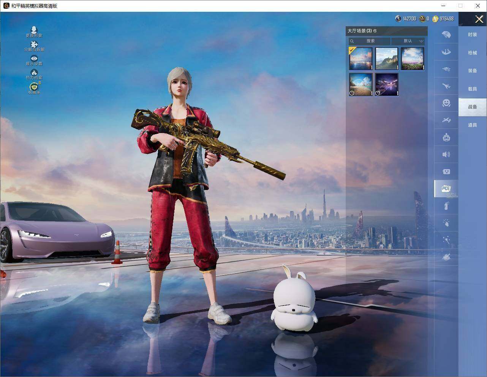Select the lobby scene picture category icon
487x377 pixels.
pos(446,189)
